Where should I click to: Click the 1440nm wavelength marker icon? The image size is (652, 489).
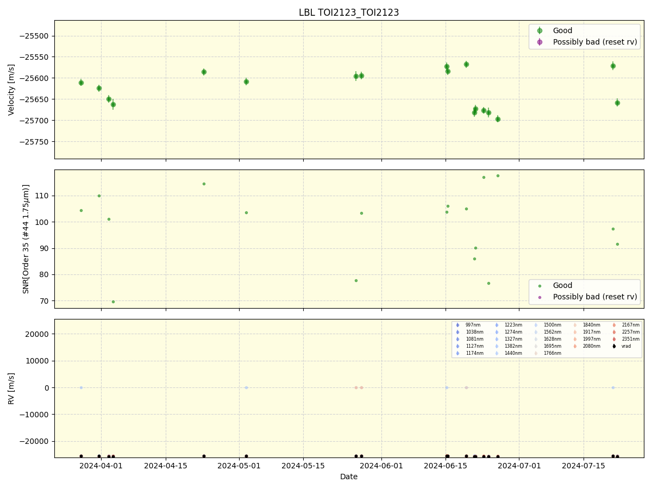(x=496, y=352)
